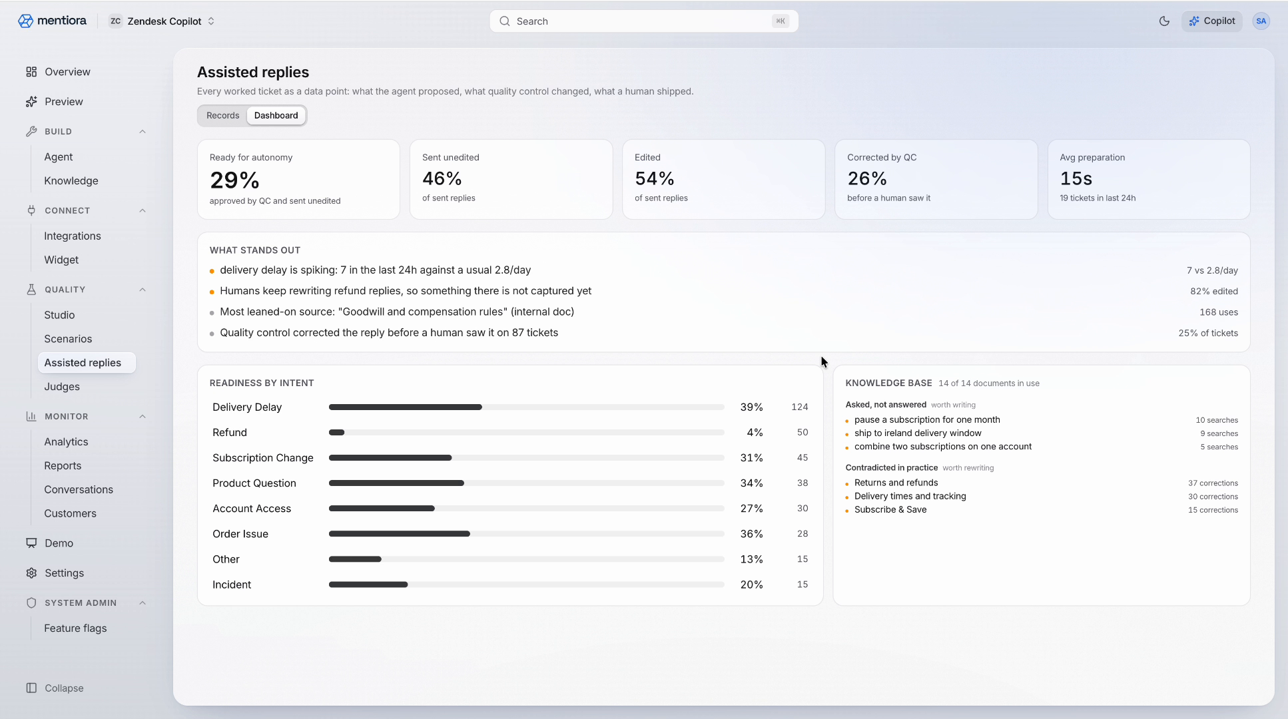Go to Integrations page
This screenshot has height=719, width=1288.
(x=73, y=236)
